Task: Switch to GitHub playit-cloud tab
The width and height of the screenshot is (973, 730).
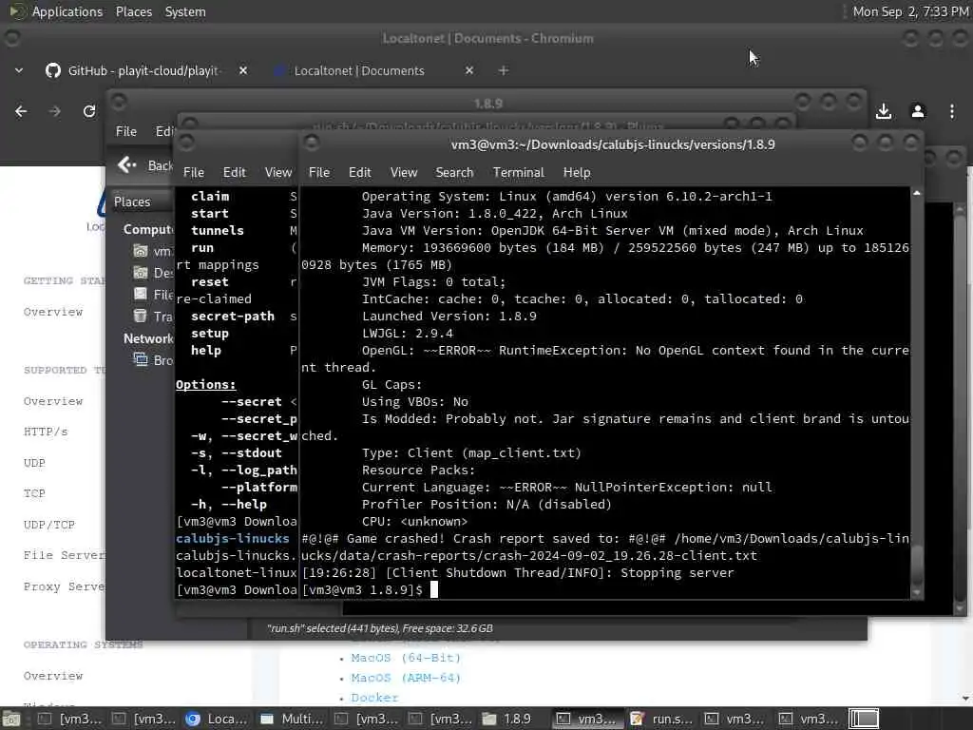Action: (143, 70)
